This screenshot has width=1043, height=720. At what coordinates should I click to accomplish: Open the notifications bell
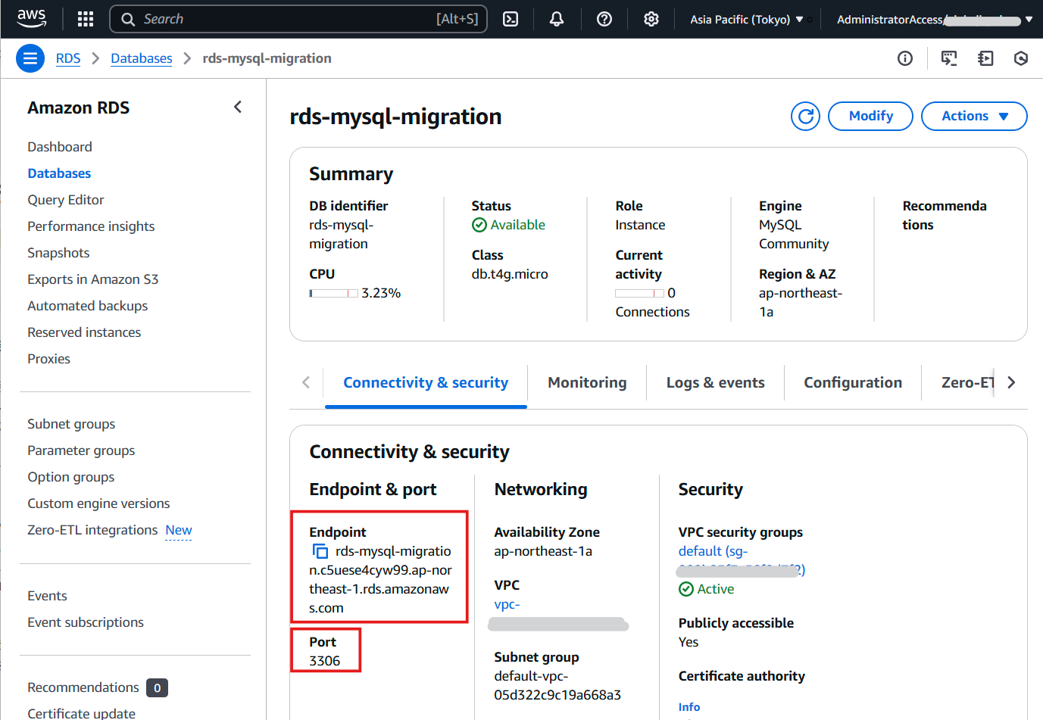[557, 19]
